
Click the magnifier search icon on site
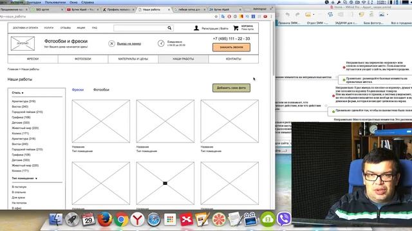tap(169, 28)
